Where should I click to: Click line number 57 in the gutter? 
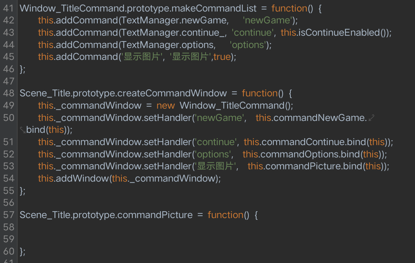click(8, 215)
